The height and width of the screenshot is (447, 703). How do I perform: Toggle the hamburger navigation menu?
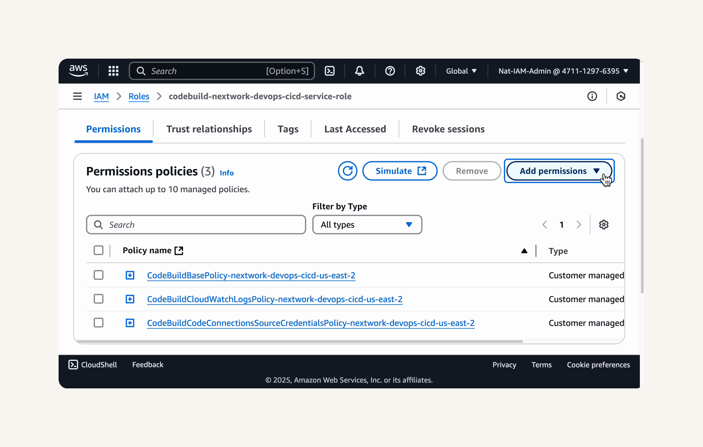click(78, 96)
